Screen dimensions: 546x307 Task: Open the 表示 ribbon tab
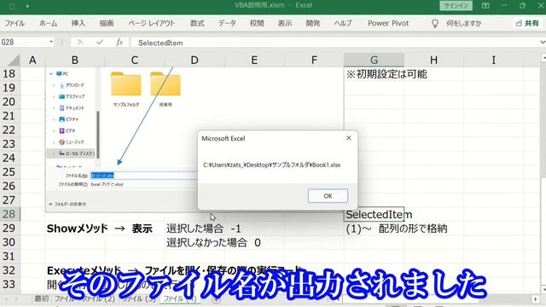pyautogui.click(x=285, y=23)
